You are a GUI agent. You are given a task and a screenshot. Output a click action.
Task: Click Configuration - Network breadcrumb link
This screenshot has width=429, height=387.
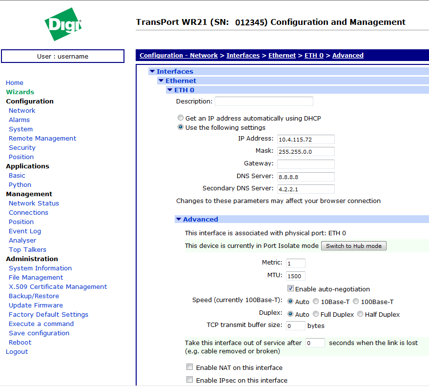coord(179,56)
